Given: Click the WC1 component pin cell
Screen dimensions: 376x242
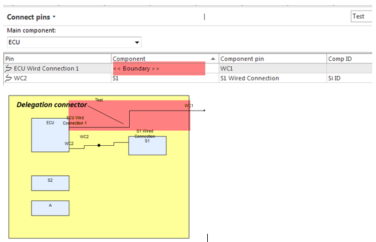Looking at the screenshot, I should click(x=273, y=69).
